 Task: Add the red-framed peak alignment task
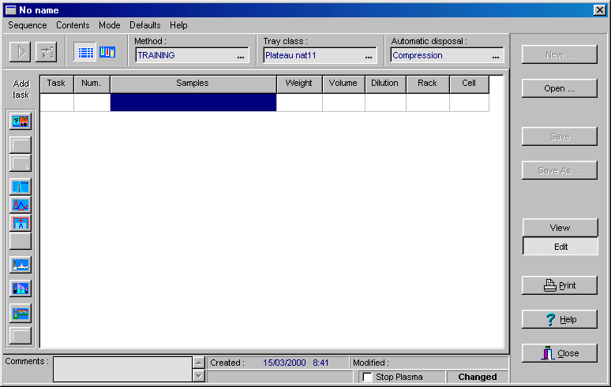pyautogui.click(x=21, y=223)
